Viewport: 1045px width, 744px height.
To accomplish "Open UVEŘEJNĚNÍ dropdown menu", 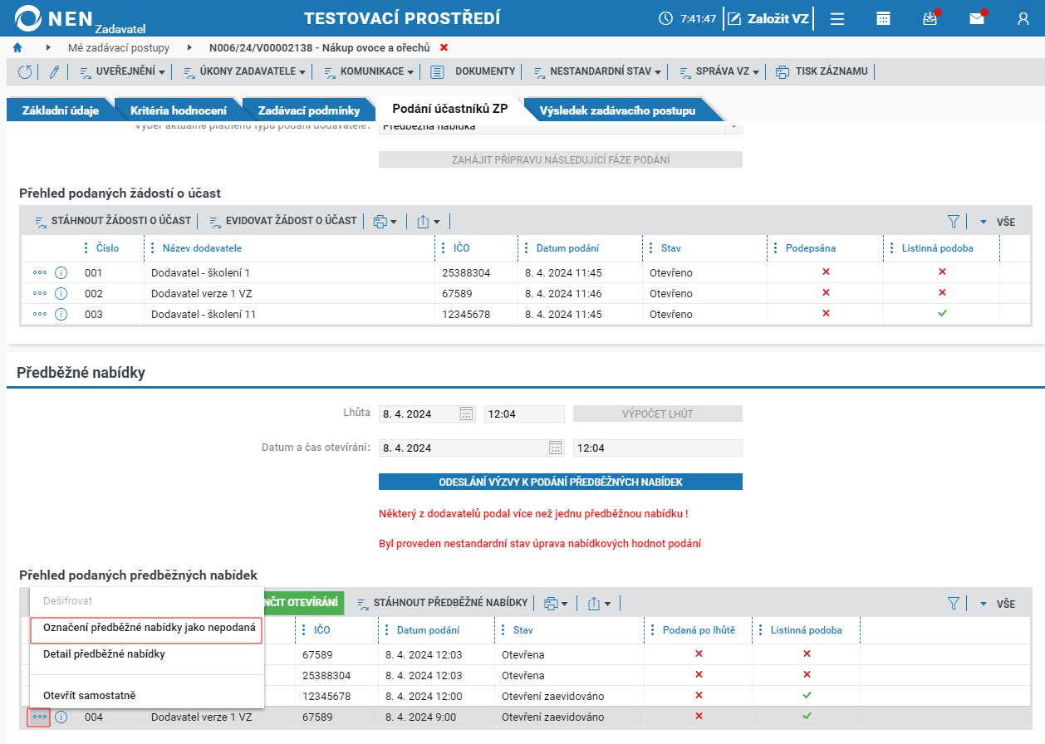I will tap(122, 71).
